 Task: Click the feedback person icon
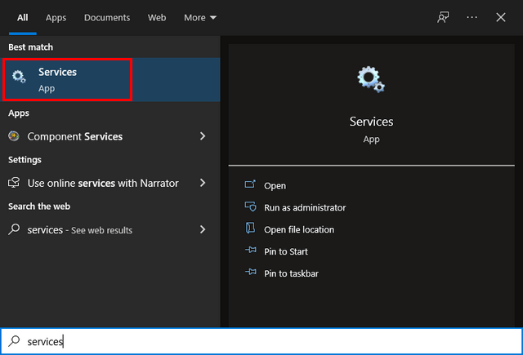pyautogui.click(x=443, y=17)
